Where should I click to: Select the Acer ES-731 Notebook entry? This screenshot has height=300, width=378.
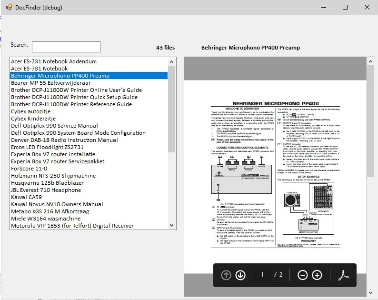click(89, 69)
